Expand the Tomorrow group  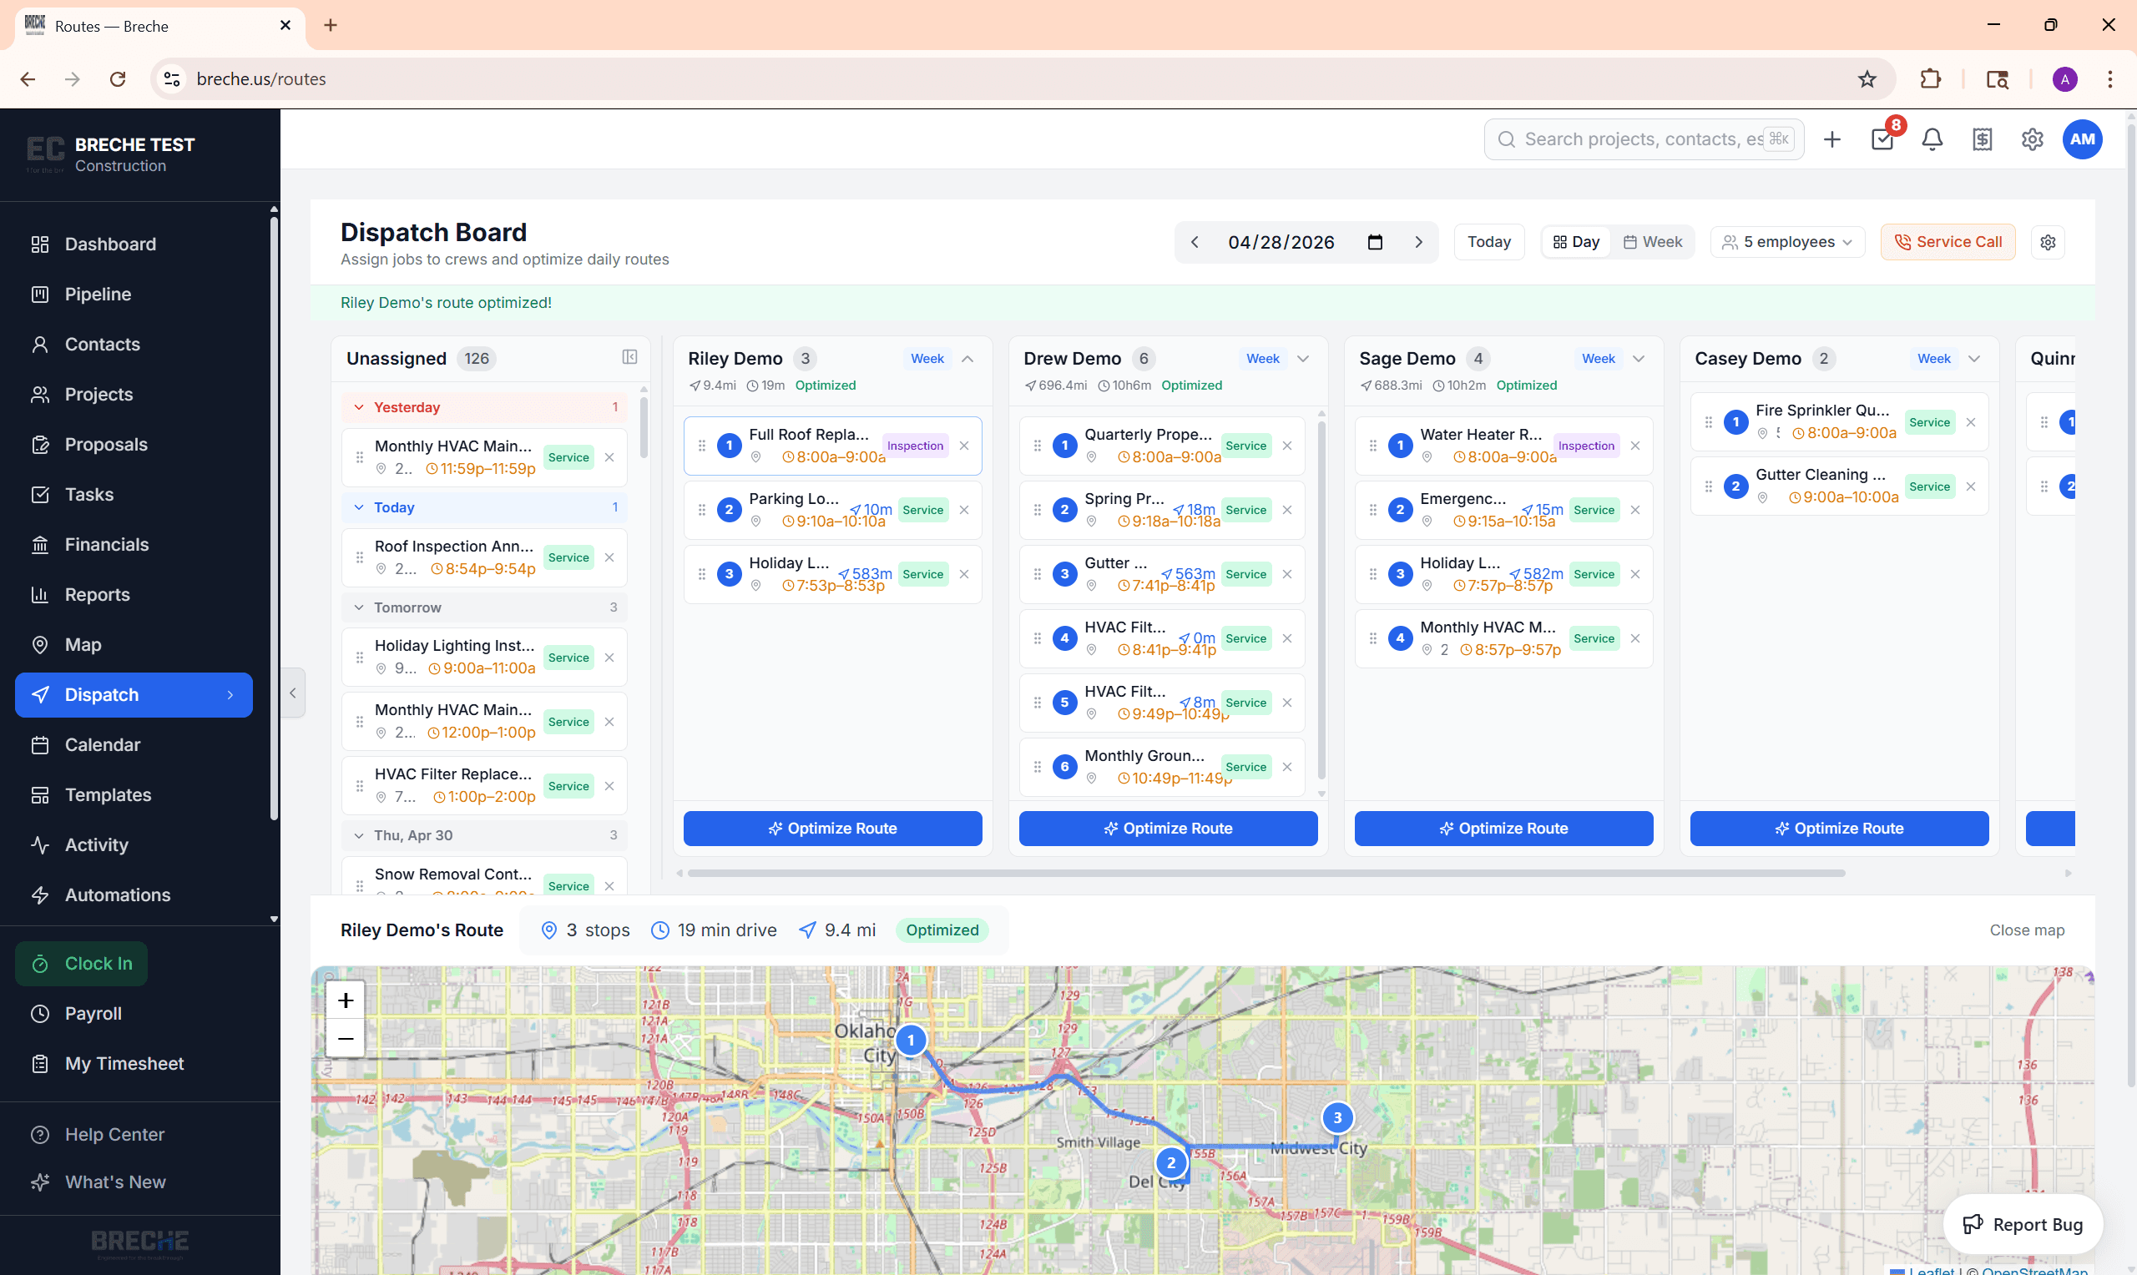pos(485,607)
